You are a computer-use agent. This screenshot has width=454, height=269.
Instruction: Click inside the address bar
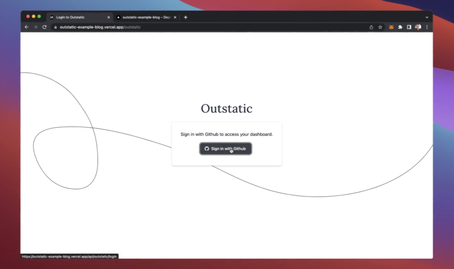(151, 27)
